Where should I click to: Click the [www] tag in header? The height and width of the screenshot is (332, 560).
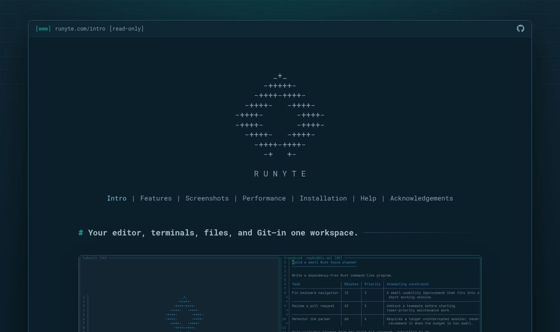click(43, 29)
